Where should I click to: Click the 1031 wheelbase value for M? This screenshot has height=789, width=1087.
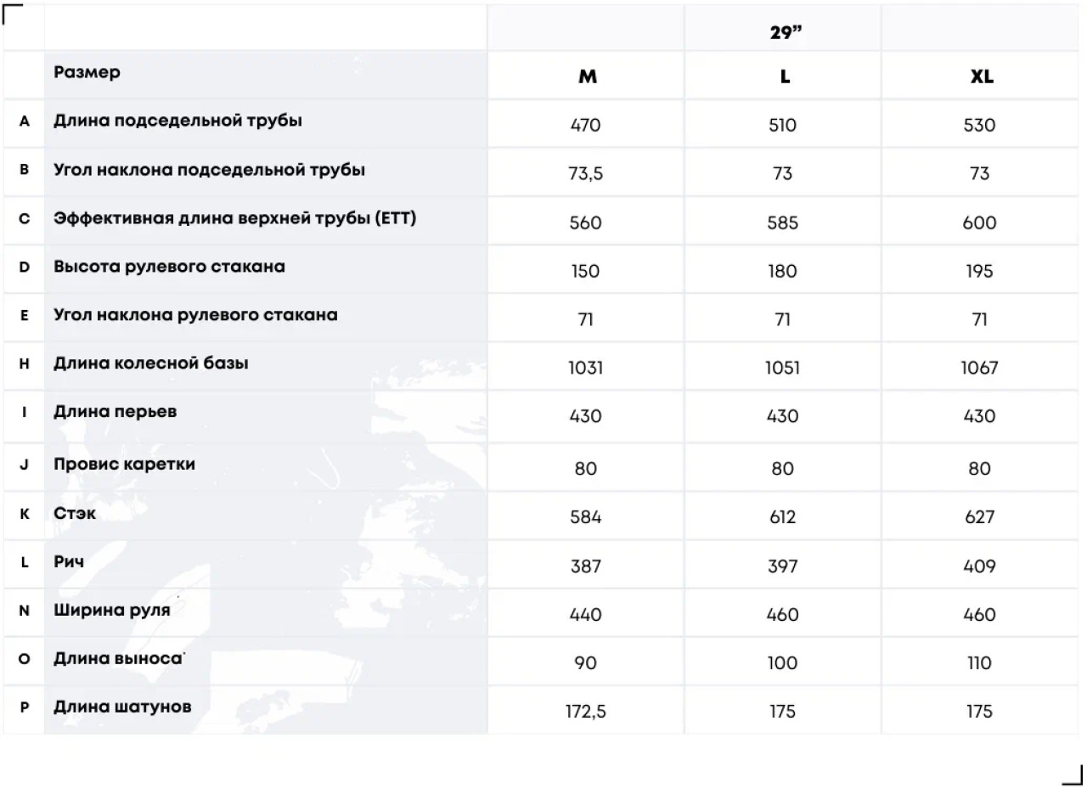585,368
